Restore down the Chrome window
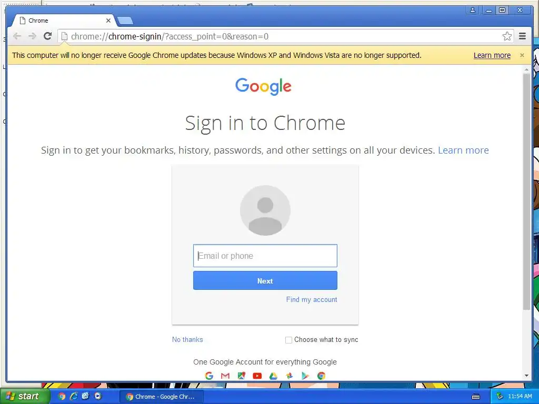 (x=502, y=10)
